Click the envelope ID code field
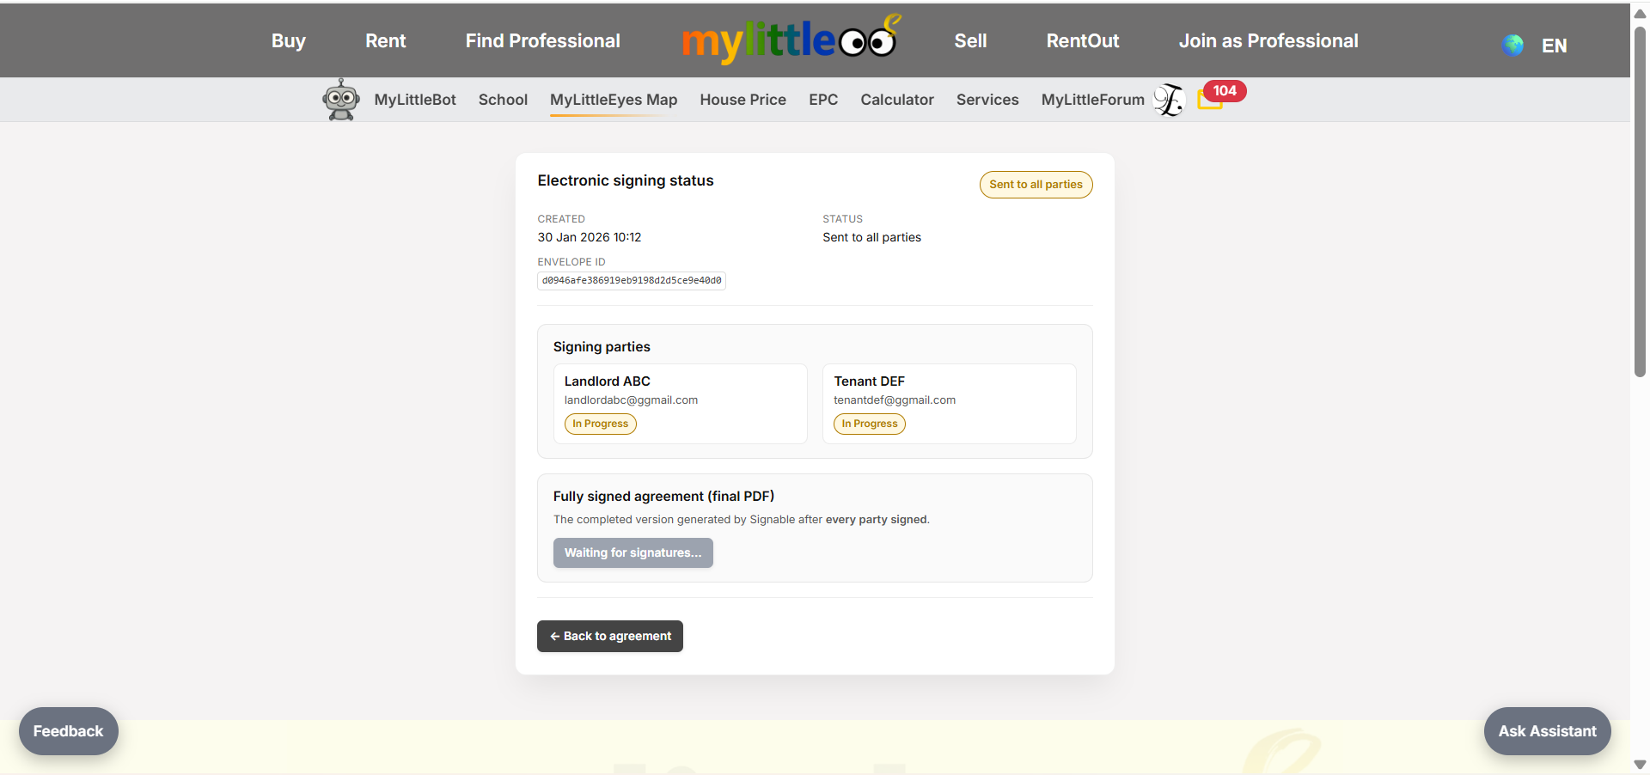Image resolution: width=1650 pixels, height=775 pixels. [x=632, y=281]
